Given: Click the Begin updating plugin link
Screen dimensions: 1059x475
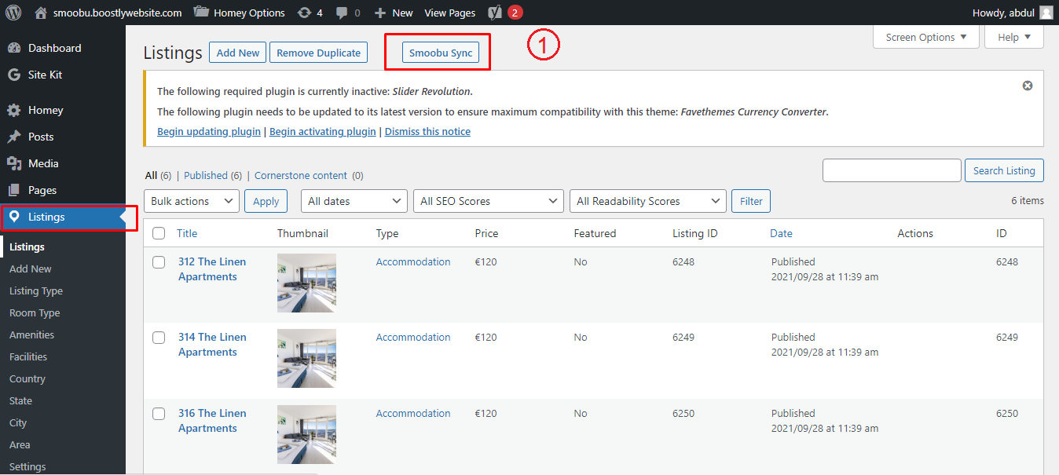Looking at the screenshot, I should pos(209,131).
